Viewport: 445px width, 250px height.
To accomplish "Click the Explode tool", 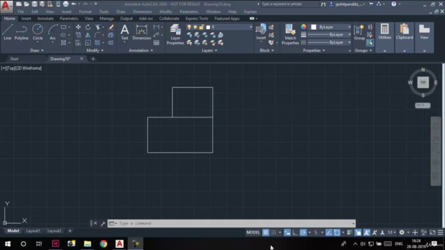I will pyautogui.click(x=111, y=35).
